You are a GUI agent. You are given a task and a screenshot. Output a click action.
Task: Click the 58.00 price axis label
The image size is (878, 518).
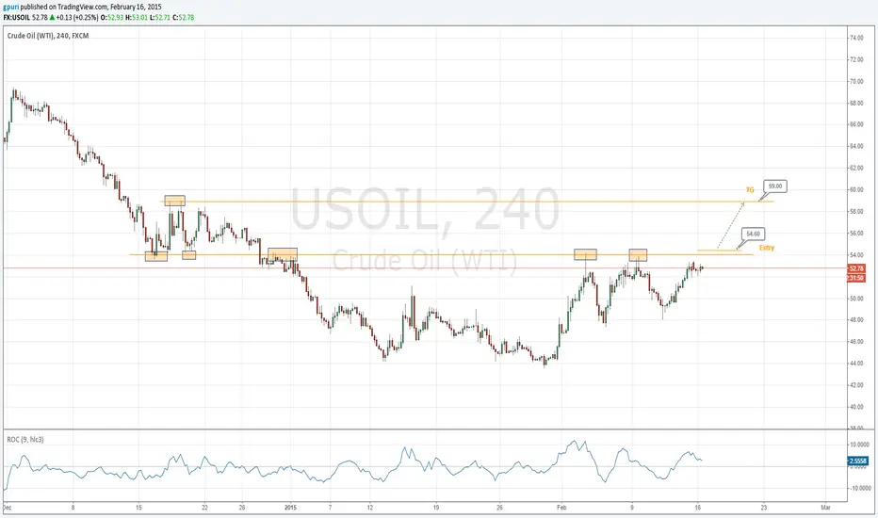click(856, 212)
